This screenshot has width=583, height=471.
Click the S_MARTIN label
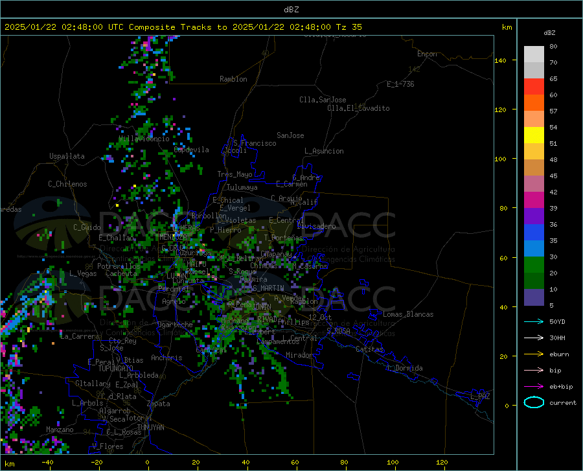point(268,288)
